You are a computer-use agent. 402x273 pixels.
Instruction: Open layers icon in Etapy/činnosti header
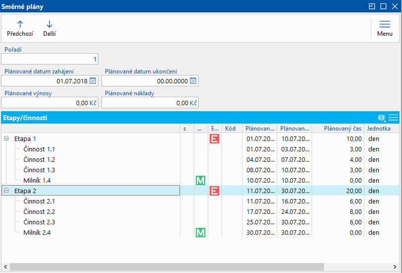tap(382, 118)
